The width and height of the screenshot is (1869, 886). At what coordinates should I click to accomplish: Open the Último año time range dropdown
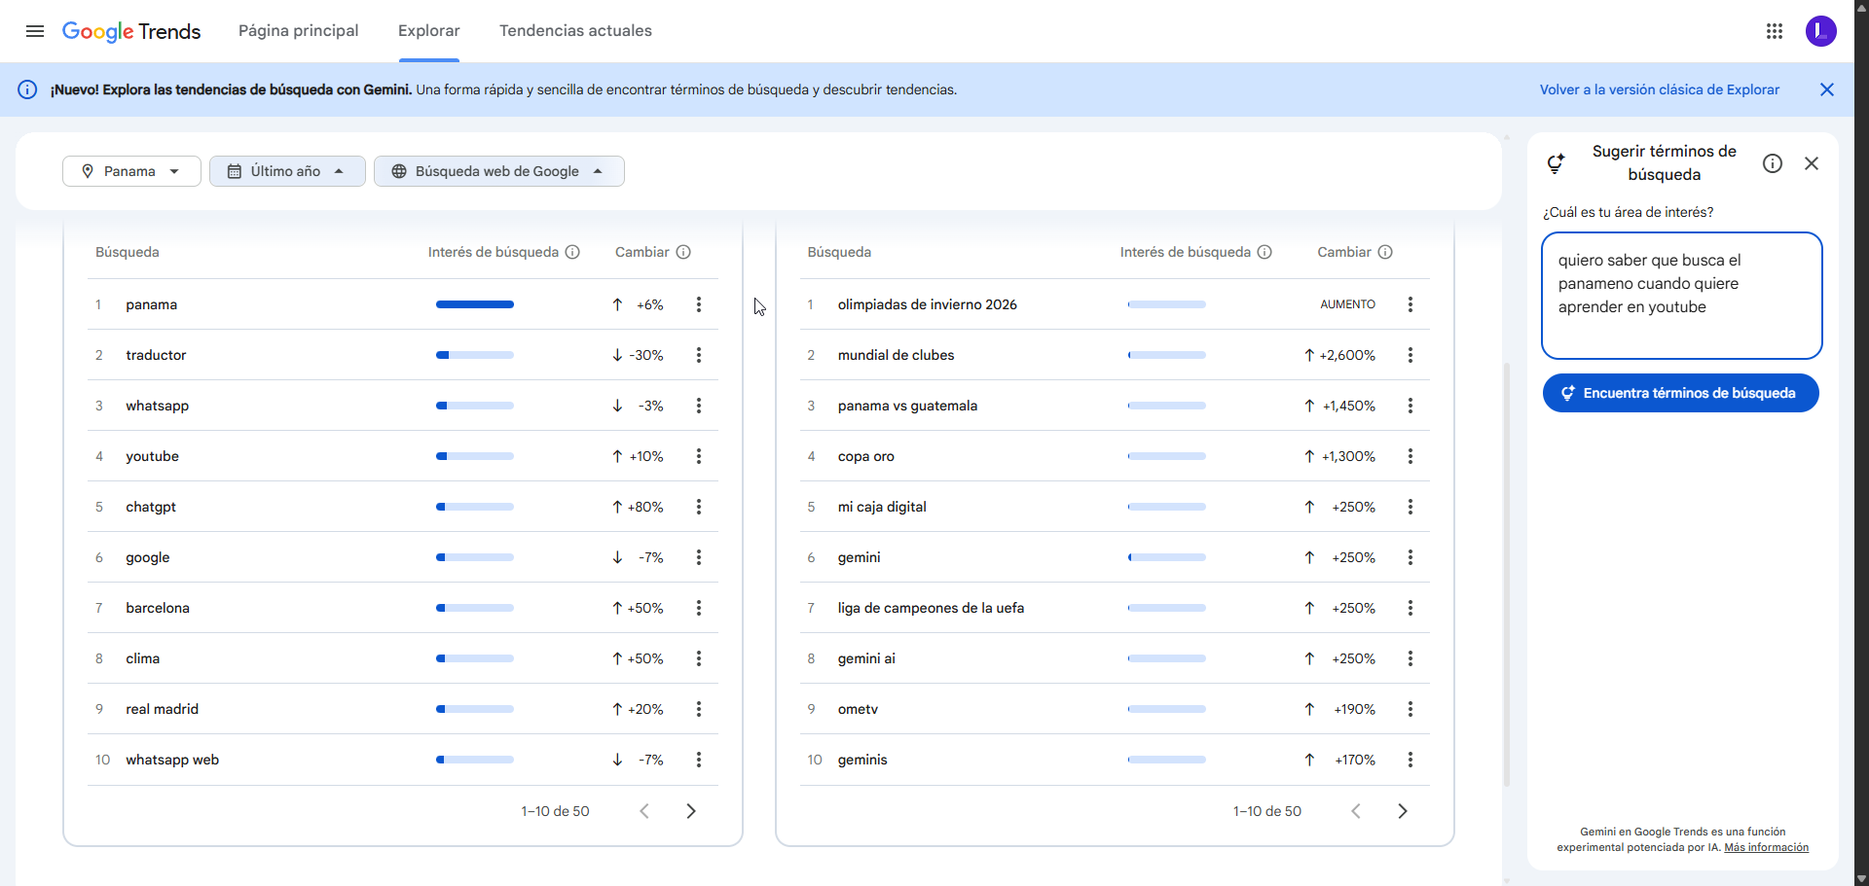coord(287,171)
